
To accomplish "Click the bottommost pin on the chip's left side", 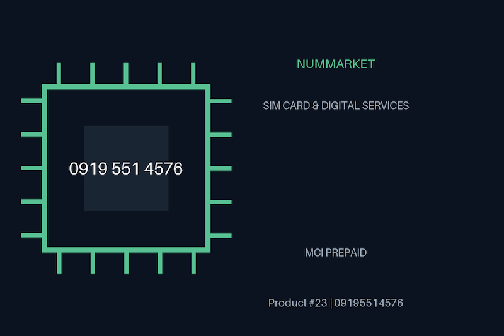I will point(31,235).
